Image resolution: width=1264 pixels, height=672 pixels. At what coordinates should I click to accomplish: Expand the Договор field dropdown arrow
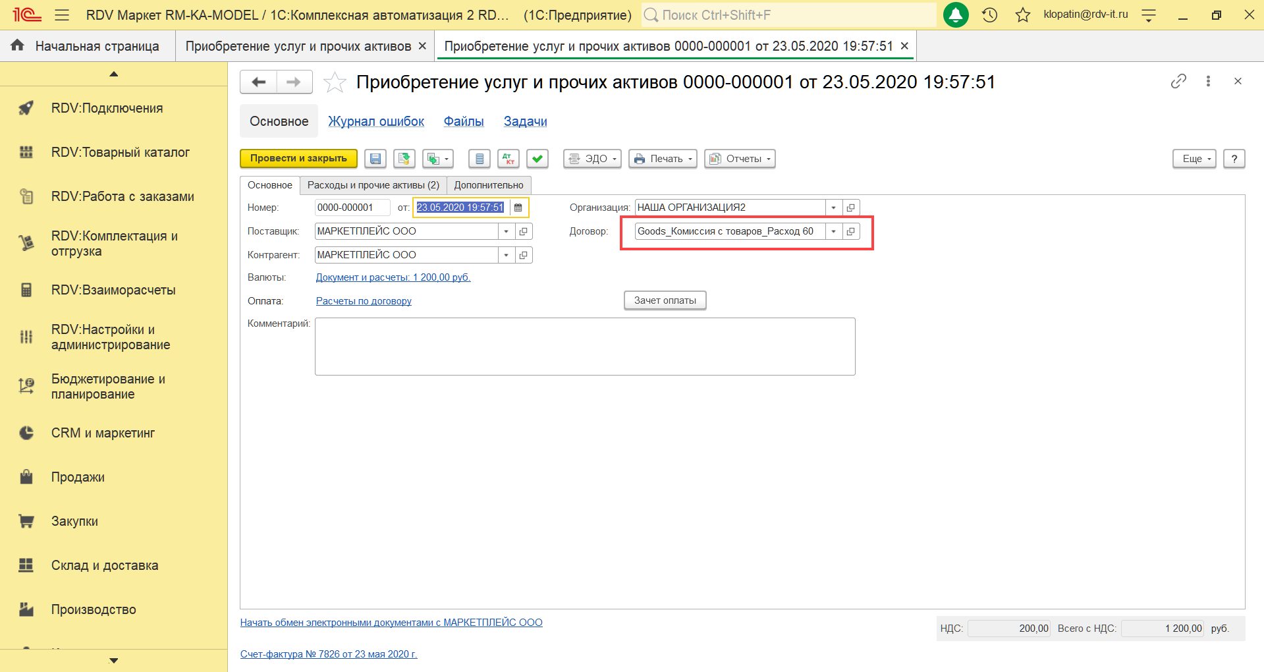coord(834,231)
